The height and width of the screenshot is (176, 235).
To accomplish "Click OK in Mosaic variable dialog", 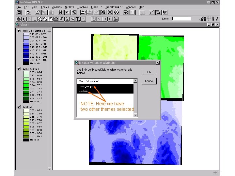I will (149, 72).
